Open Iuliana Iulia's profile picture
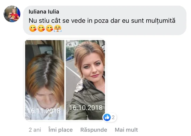This screenshot has height=136, width=191. tap(12, 14)
